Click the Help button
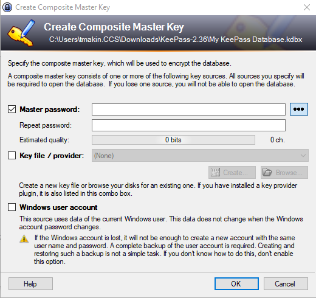Screen dimensions: 316x298 (30, 284)
